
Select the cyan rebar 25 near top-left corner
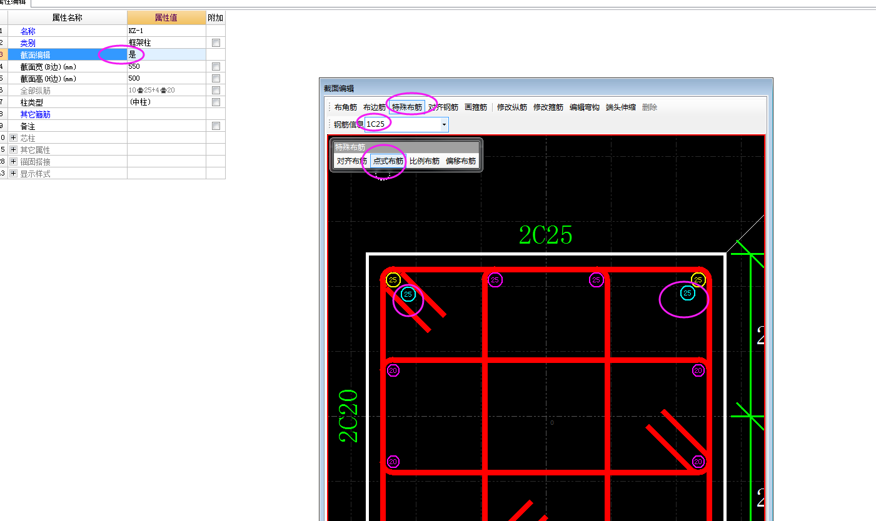(408, 294)
